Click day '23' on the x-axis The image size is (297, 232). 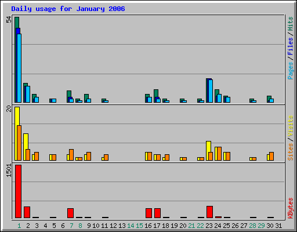pyautogui.click(x=209, y=226)
